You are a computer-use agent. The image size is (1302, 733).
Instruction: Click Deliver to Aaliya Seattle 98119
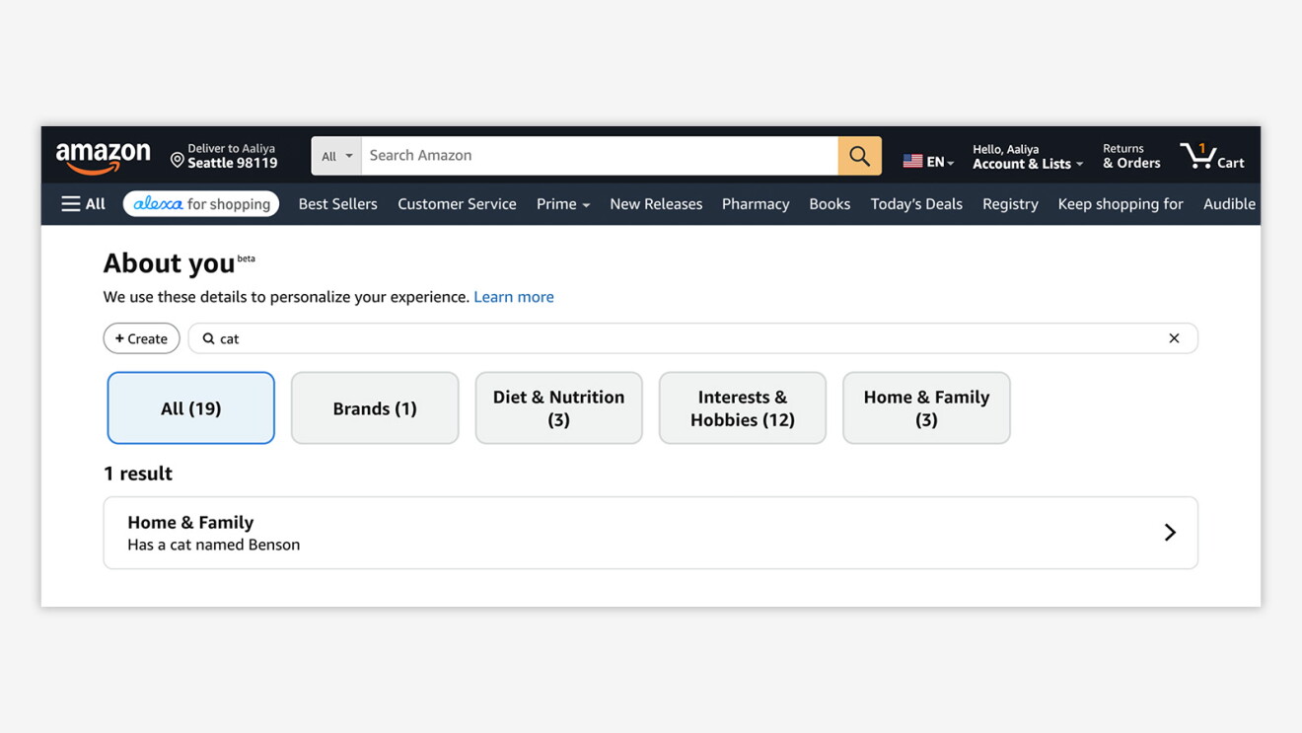coord(225,156)
